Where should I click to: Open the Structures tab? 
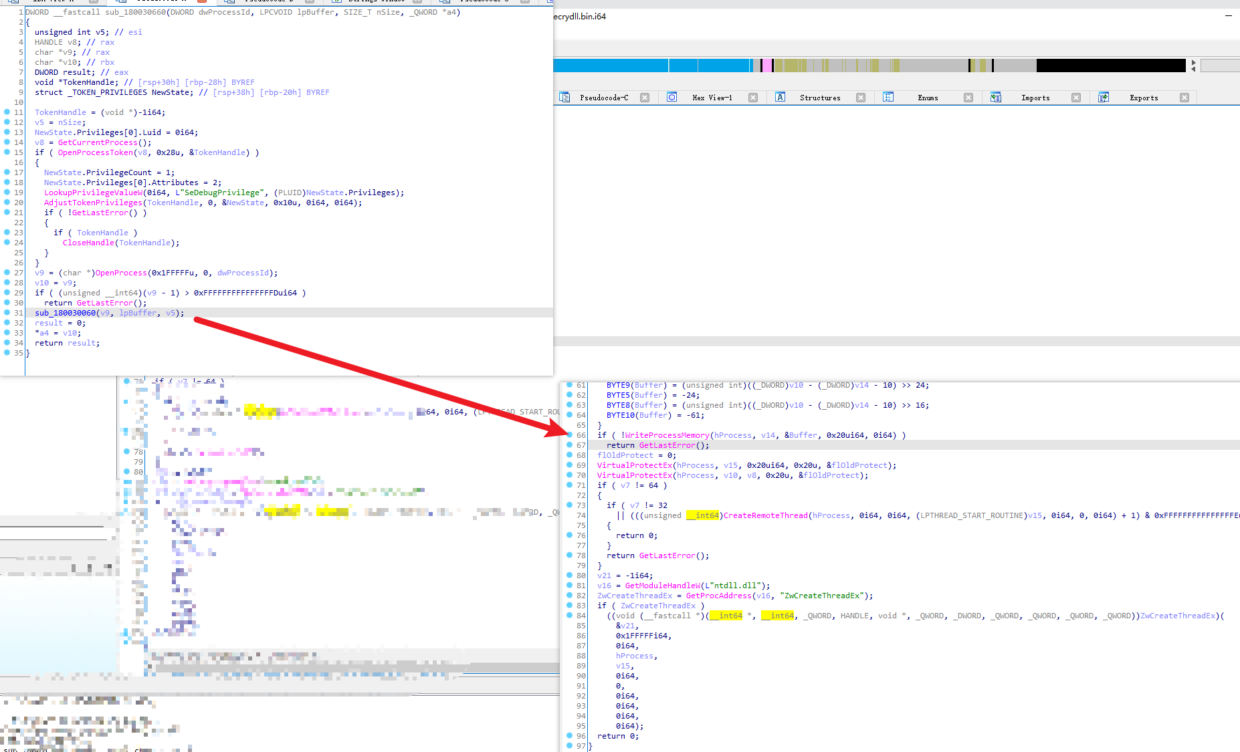click(820, 98)
